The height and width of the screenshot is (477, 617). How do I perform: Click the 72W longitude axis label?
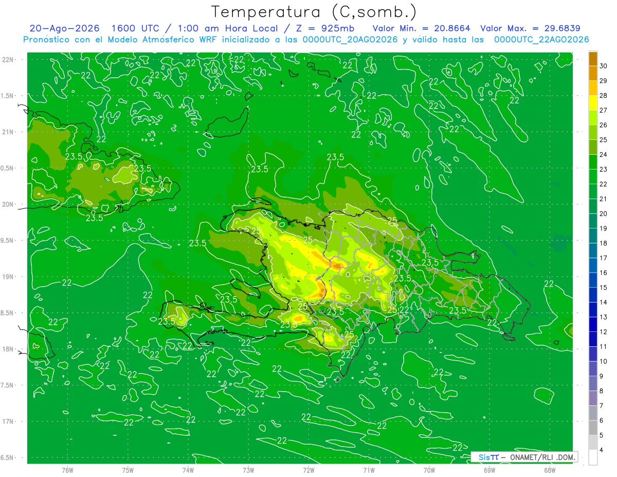click(308, 470)
